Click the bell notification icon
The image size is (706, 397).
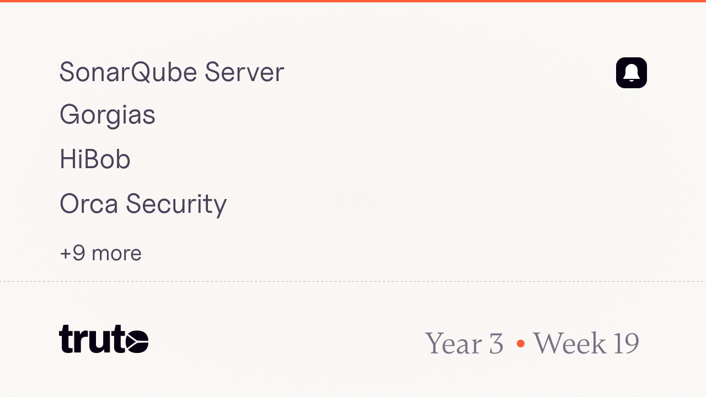(x=632, y=73)
